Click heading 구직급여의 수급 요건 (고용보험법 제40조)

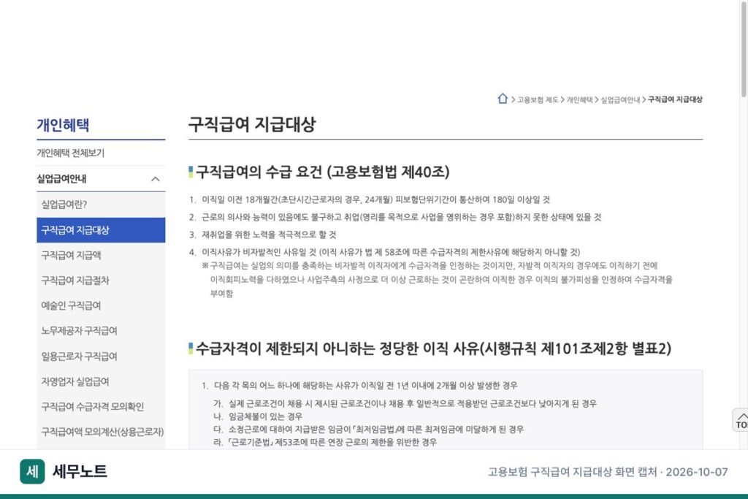[322, 172]
